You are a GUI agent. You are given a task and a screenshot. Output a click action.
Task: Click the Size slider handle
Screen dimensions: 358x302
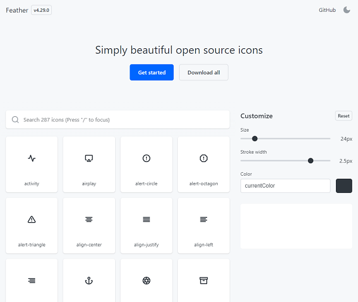tap(255, 139)
